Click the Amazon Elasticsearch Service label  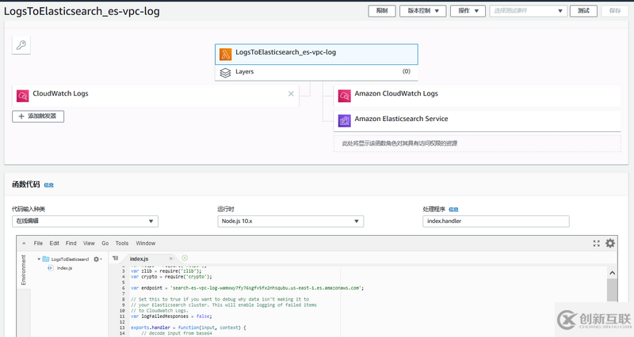coord(401,119)
